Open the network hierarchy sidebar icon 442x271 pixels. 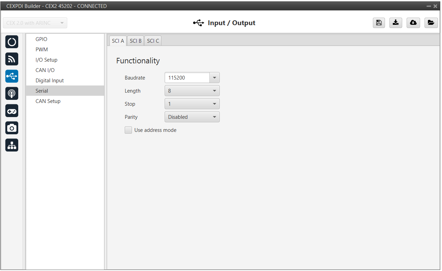[12, 145]
